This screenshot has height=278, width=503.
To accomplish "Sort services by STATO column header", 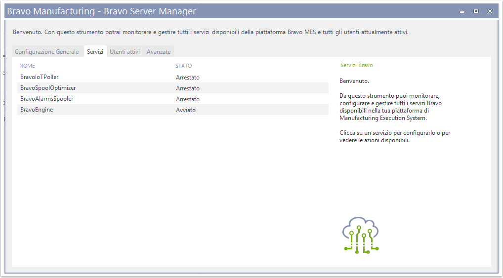I will point(183,66).
